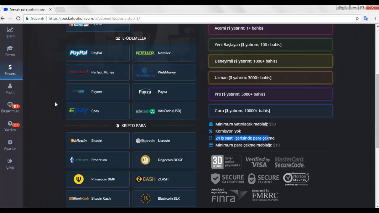Select the Acemi account level
379x213 pixels.
click(x=270, y=28)
